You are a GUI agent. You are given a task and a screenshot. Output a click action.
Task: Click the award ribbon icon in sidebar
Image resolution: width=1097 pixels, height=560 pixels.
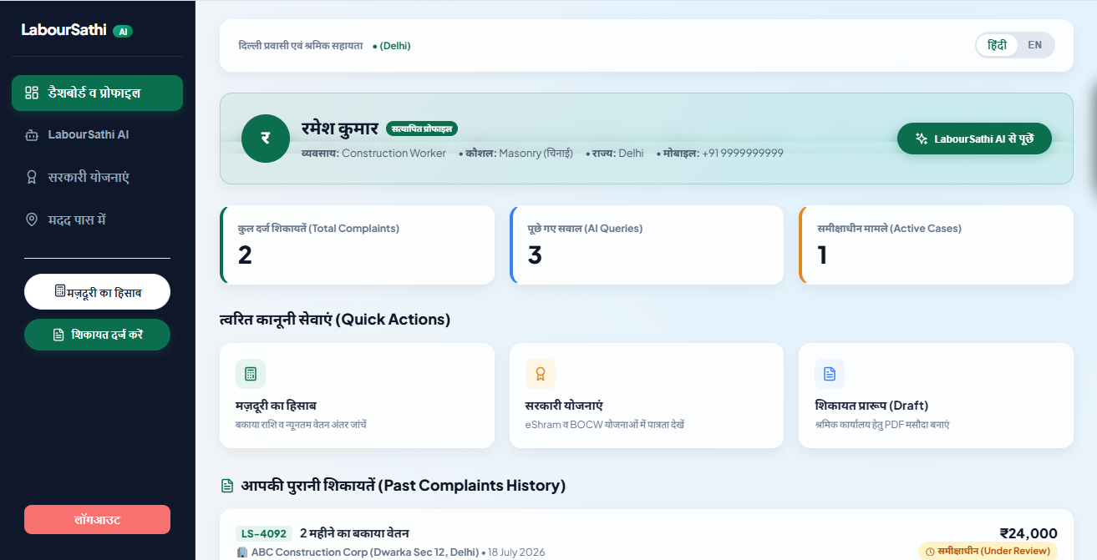(32, 177)
